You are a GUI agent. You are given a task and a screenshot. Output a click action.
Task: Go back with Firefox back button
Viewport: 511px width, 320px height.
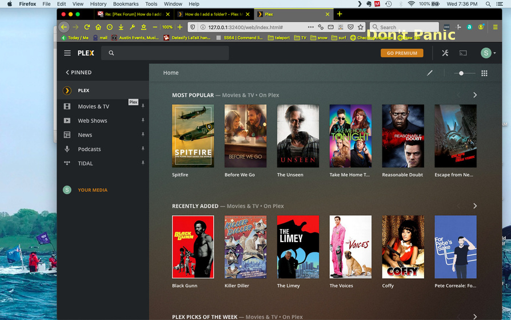pos(64,27)
